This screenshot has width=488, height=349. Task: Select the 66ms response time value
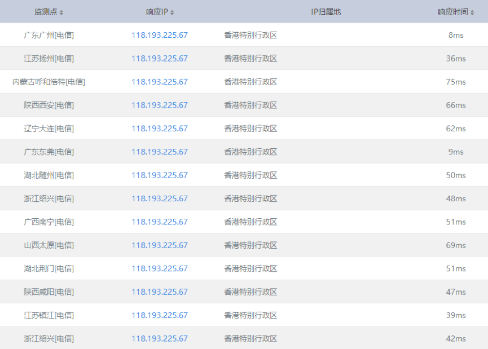pos(456,105)
